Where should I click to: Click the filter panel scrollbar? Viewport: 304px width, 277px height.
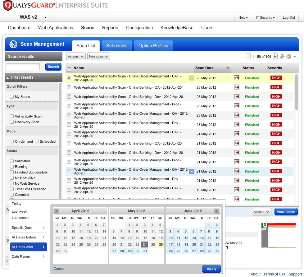click(60, 141)
